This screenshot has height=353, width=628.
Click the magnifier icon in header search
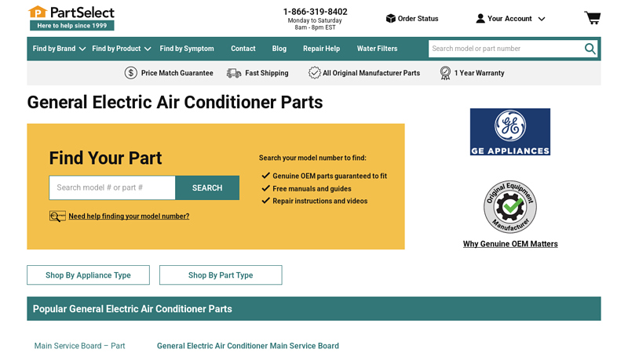pyautogui.click(x=590, y=49)
